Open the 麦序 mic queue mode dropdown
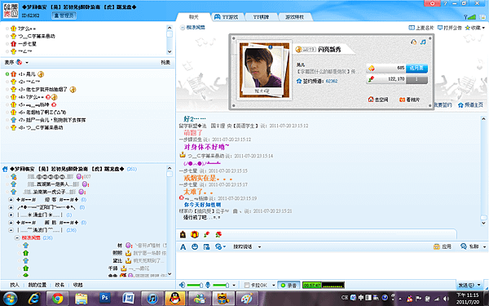 point(27,63)
